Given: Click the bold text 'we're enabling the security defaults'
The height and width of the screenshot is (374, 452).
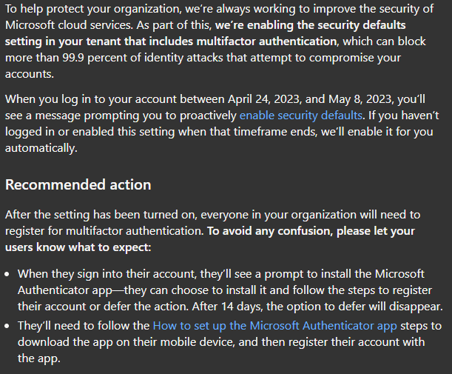Looking at the screenshot, I should point(311,25).
